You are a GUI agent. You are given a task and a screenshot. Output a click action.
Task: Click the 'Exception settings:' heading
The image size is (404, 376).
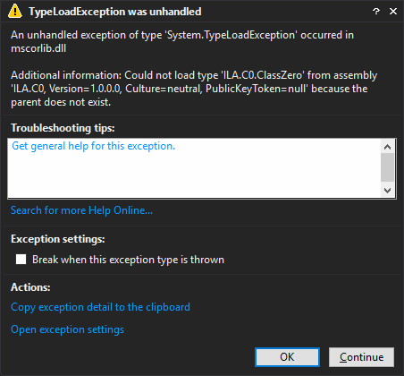58,239
